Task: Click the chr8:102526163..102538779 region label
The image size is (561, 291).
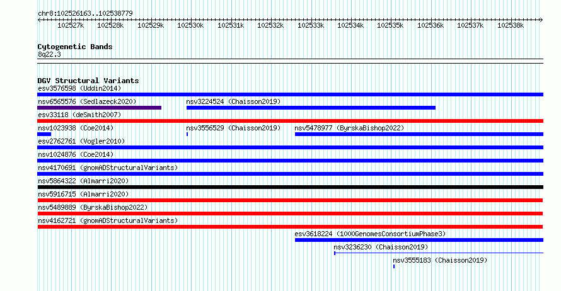Action: pyautogui.click(x=85, y=13)
